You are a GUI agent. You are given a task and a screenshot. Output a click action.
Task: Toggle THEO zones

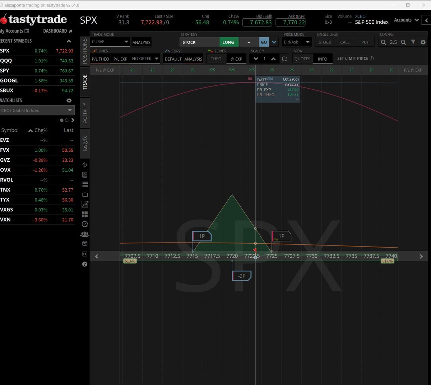pyautogui.click(x=216, y=59)
